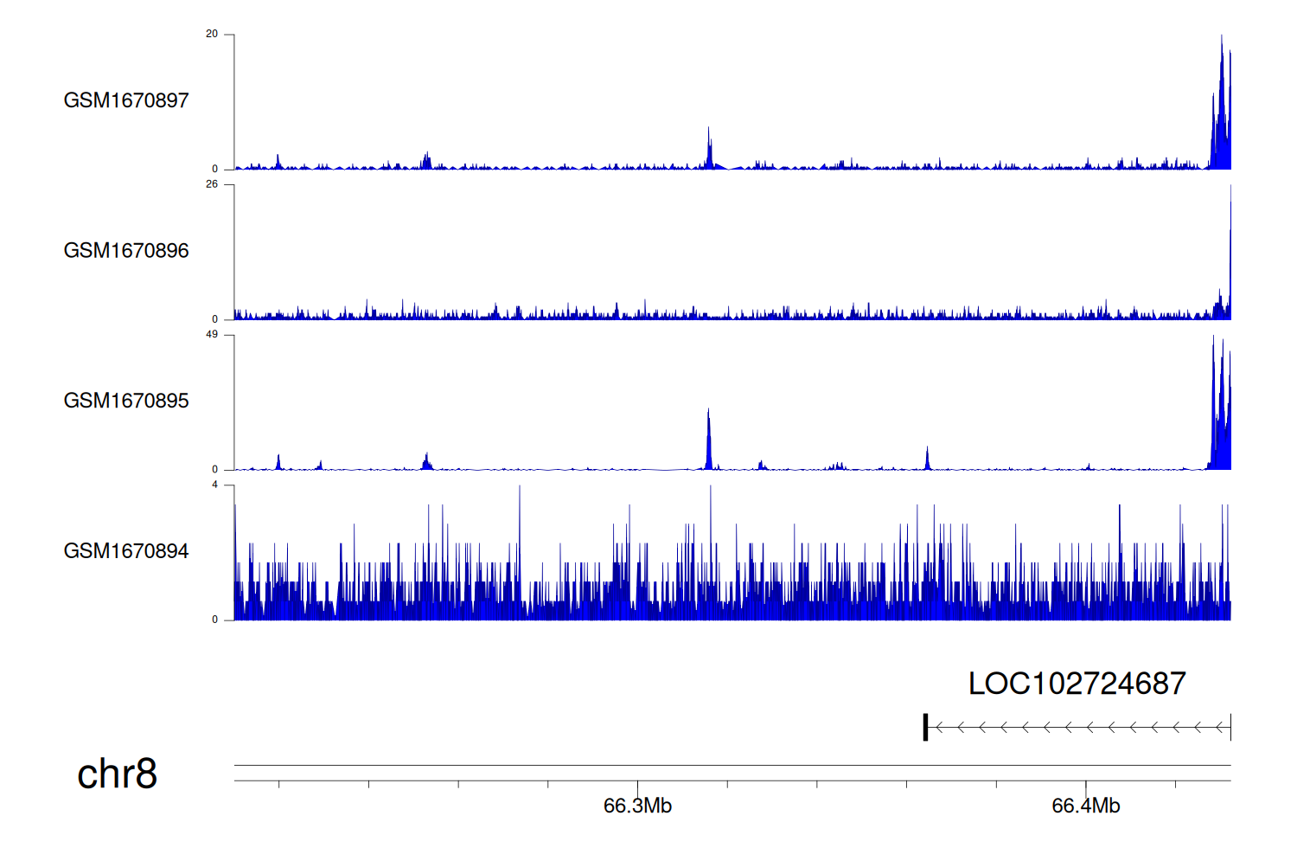Image resolution: width=1297 pixels, height=848 pixels.
Task: Click the tall central peak in GSM1670895
Action: click(708, 441)
